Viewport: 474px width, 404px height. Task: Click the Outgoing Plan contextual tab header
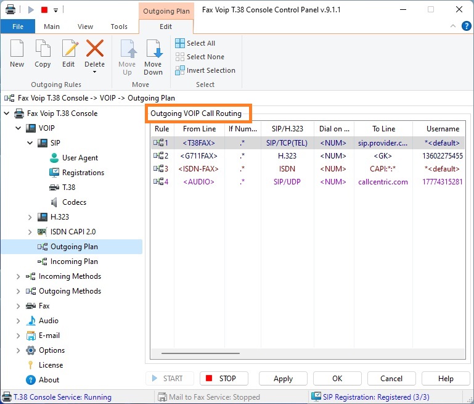(x=166, y=11)
